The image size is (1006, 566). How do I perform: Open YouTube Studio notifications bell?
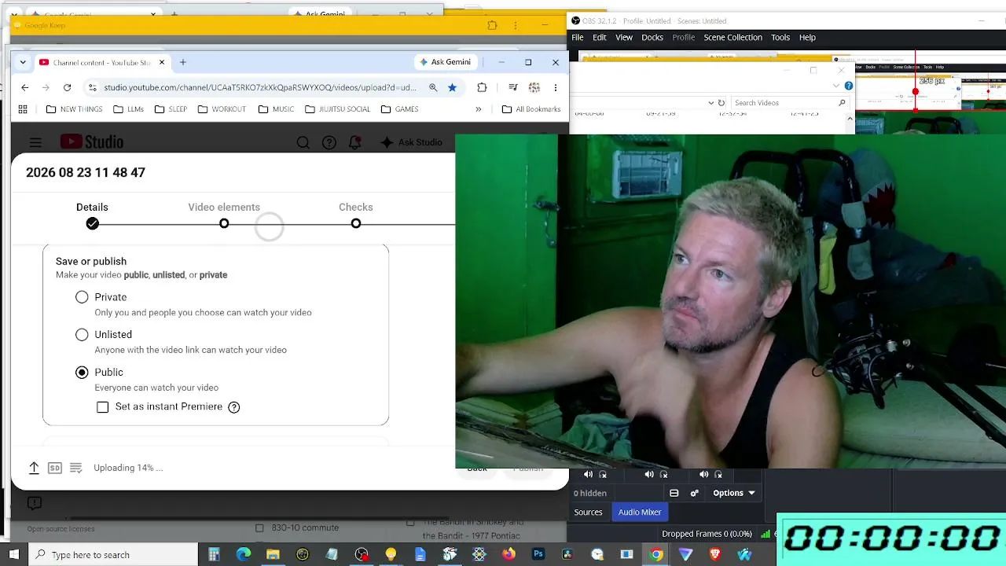355,142
